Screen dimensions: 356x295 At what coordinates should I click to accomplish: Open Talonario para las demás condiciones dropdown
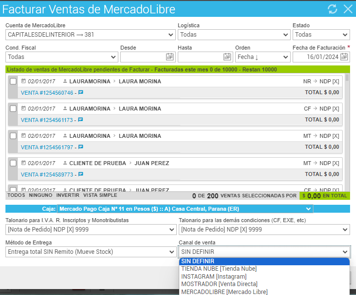tap(264, 230)
